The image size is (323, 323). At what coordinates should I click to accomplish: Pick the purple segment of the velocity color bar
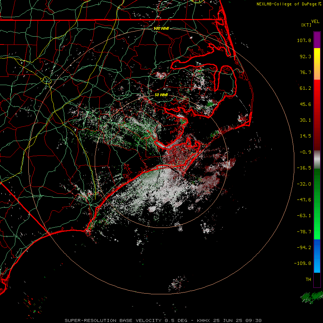[317, 40]
